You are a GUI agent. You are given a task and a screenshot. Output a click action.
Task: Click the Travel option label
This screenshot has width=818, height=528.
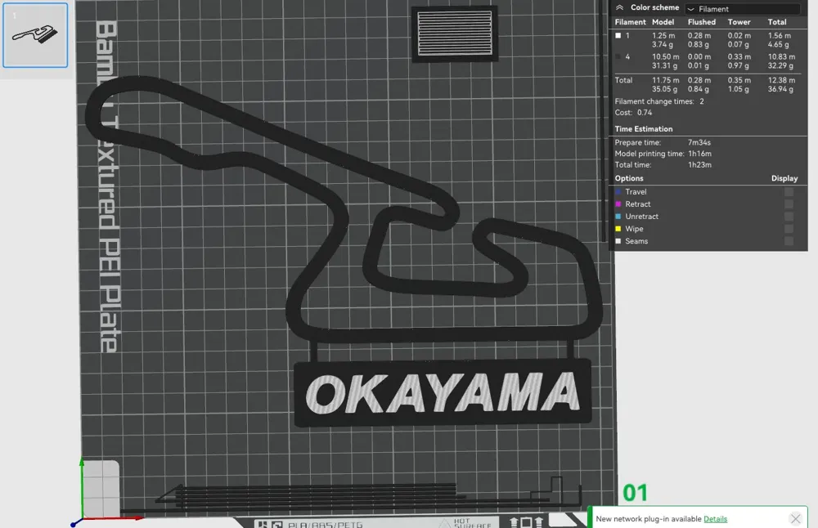point(636,192)
